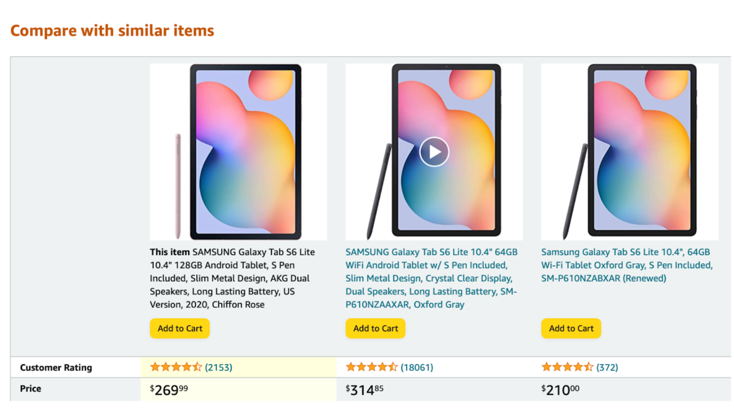The image size is (734, 412).
Task: View the 2153 customer reviews
Action: point(218,367)
